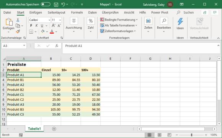The height and width of the screenshot is (138, 222).
Task: Click the zoom slider handle
Action: [x=191, y=135]
